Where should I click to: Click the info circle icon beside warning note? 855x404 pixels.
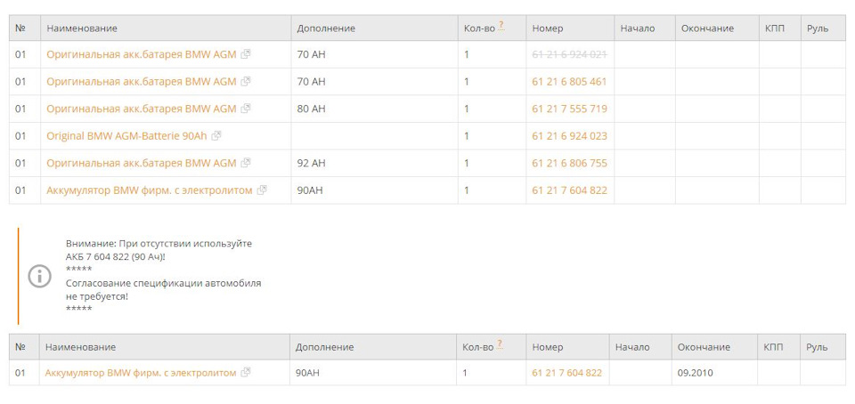click(40, 276)
